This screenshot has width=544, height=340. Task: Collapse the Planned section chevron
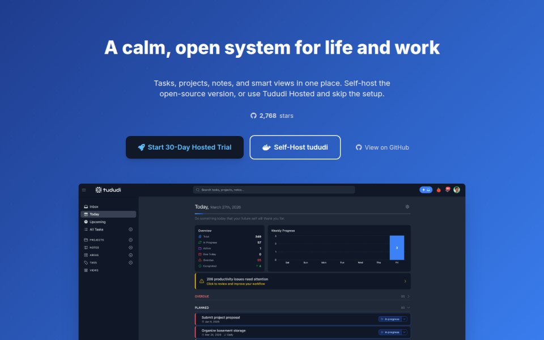pyautogui.click(x=409, y=307)
